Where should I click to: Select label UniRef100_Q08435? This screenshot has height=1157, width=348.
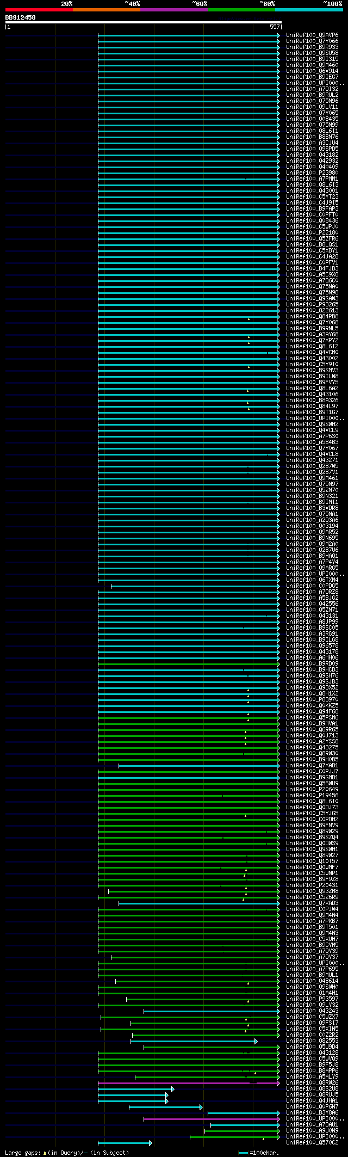click(312, 119)
